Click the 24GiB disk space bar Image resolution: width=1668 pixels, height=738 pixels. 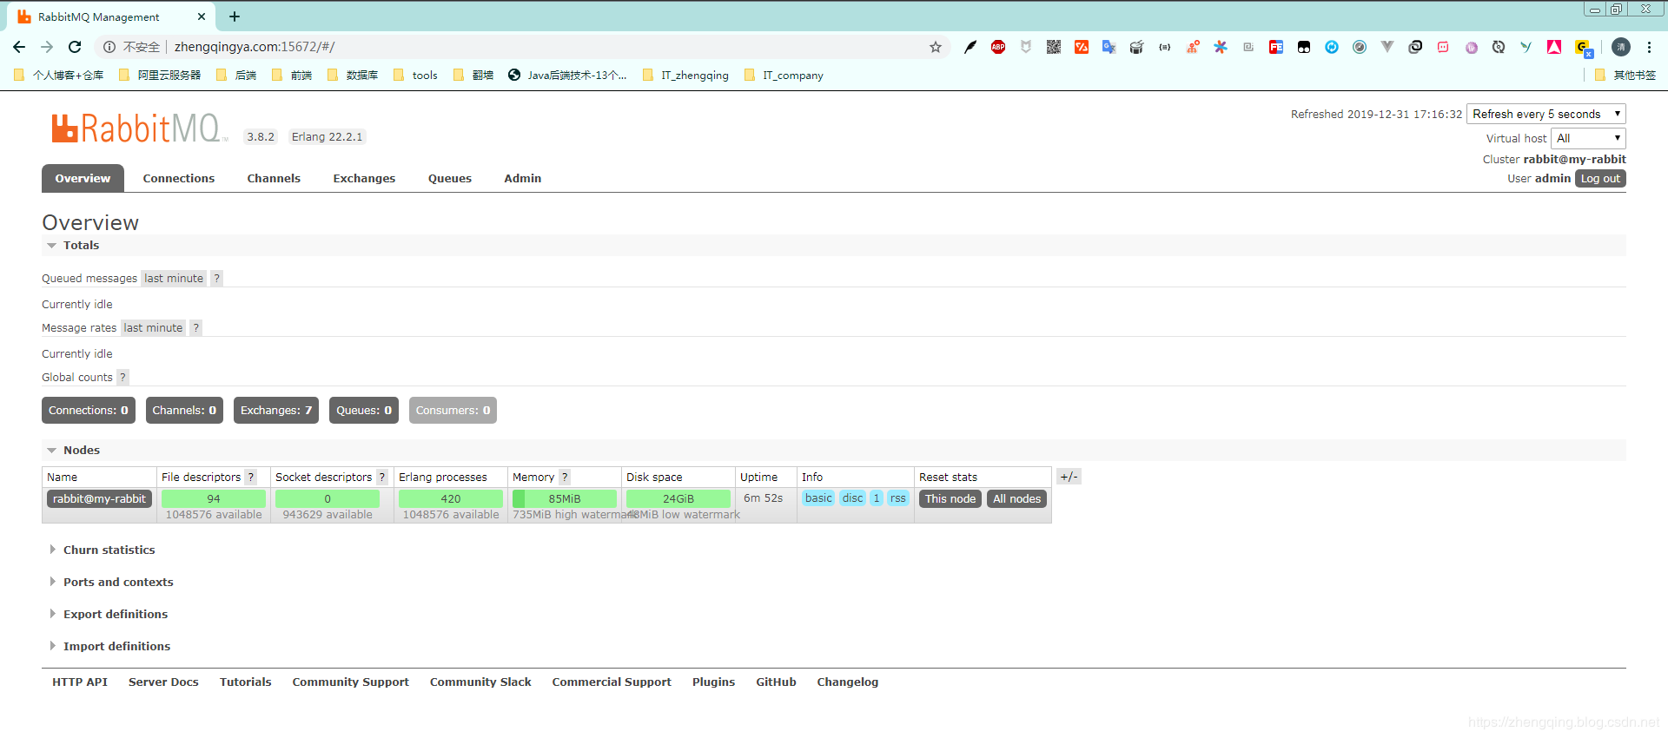[x=678, y=499]
